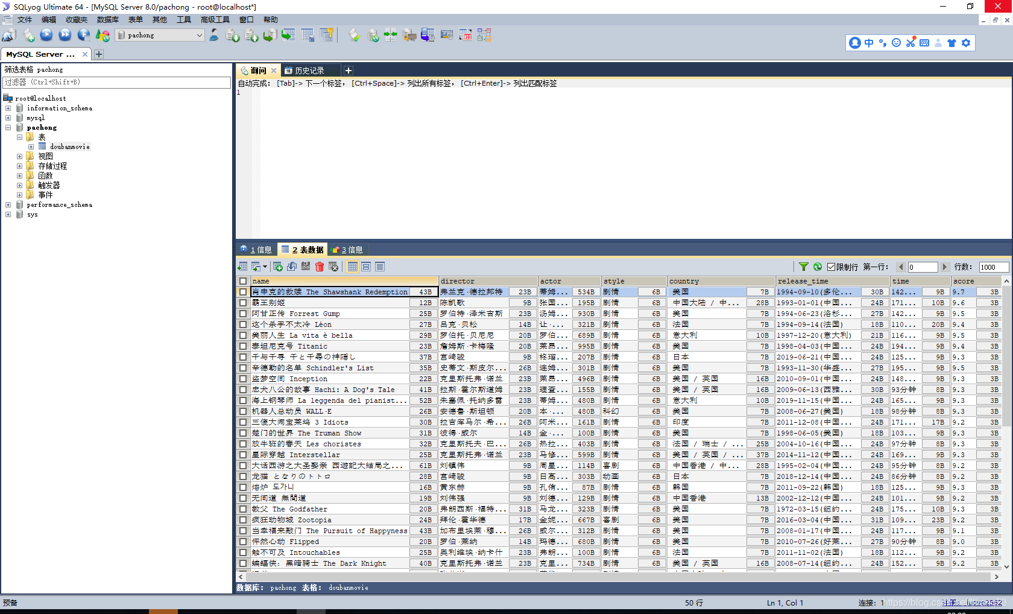Add a new connection tab with plus
1013x614 pixels.
click(x=99, y=54)
